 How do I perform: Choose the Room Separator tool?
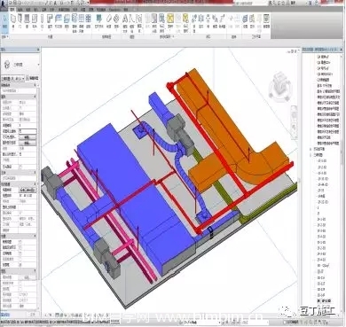click(x=154, y=23)
